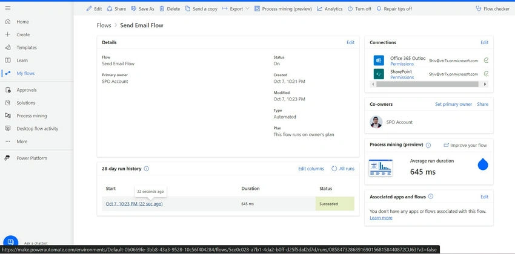Open Process mining (preview) toolbar button
The image size is (515, 254).
[x=283, y=9]
